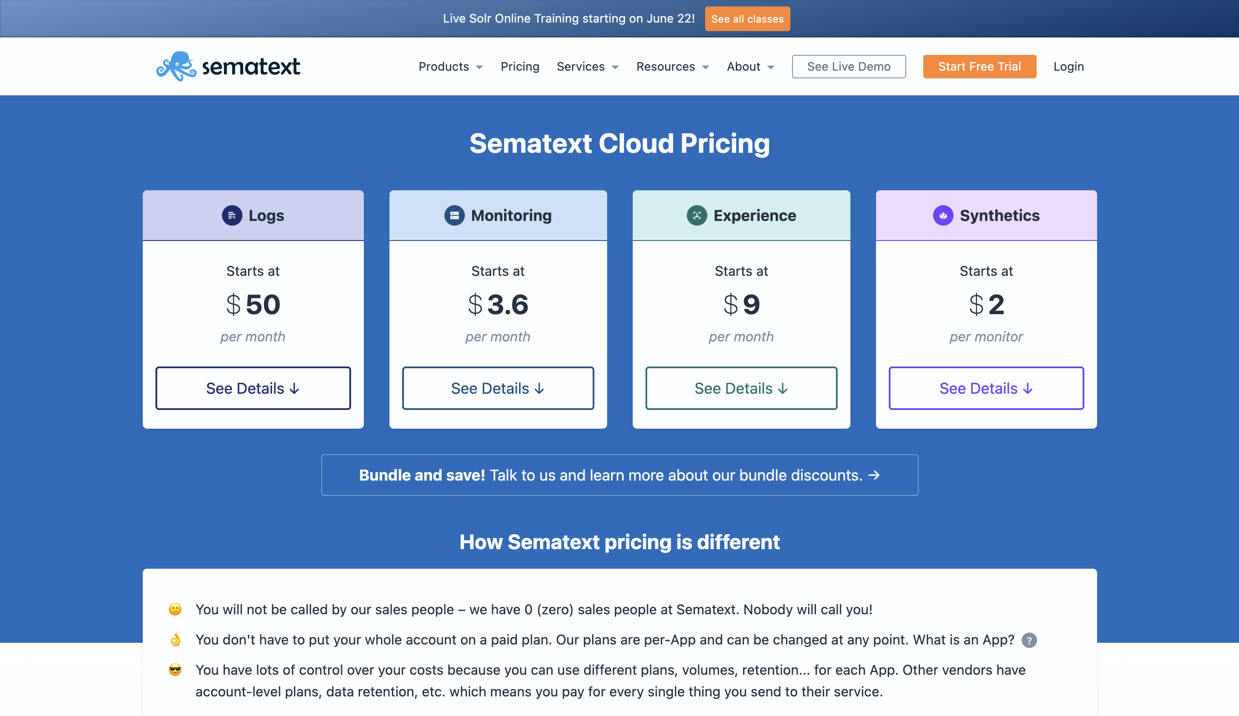Image resolution: width=1239 pixels, height=716 pixels.
Task: Expand the Resources dropdown menu
Action: (x=673, y=66)
